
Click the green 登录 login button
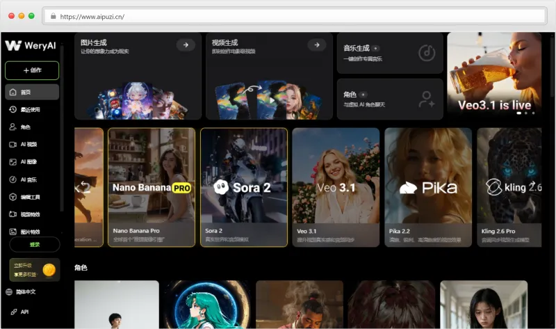click(x=34, y=244)
